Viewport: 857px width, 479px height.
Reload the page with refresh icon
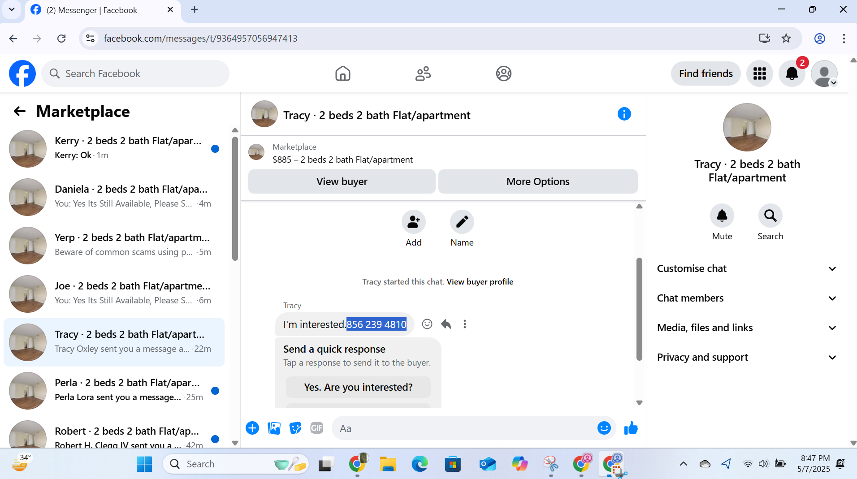pyautogui.click(x=61, y=39)
